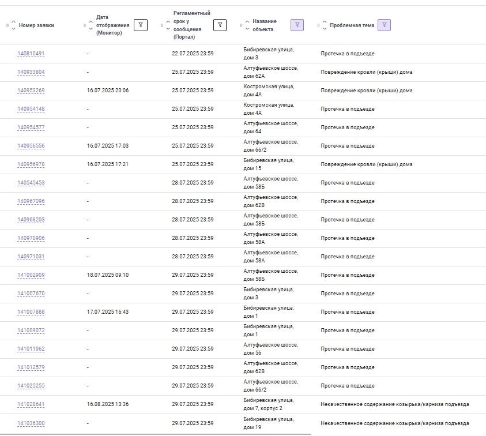Screen dimensions: 486x436
Task: Select row with Бибиревская улица, дом 19
Action: [x=243, y=423]
